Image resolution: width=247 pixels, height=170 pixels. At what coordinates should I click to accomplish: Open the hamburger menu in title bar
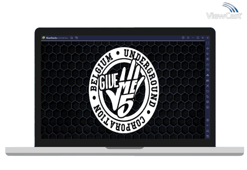click(188, 38)
